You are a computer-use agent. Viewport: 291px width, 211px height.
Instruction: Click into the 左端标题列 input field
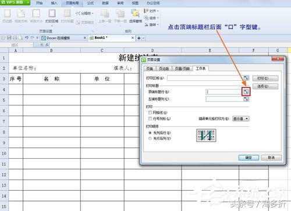tap(224, 99)
